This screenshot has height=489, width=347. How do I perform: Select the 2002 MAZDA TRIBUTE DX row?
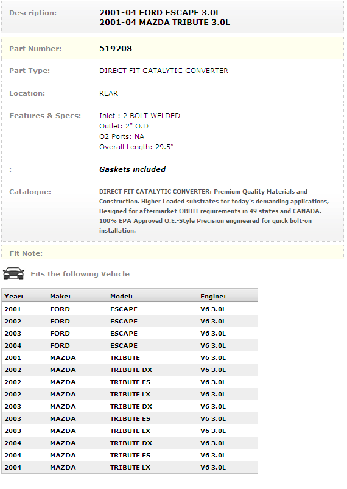pyautogui.click(x=130, y=370)
